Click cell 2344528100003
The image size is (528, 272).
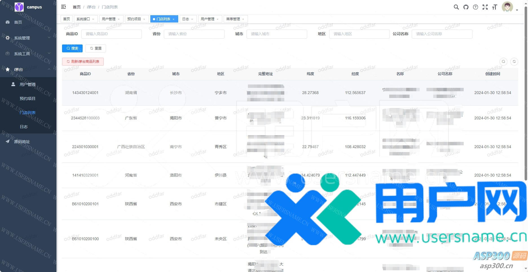coord(85,118)
